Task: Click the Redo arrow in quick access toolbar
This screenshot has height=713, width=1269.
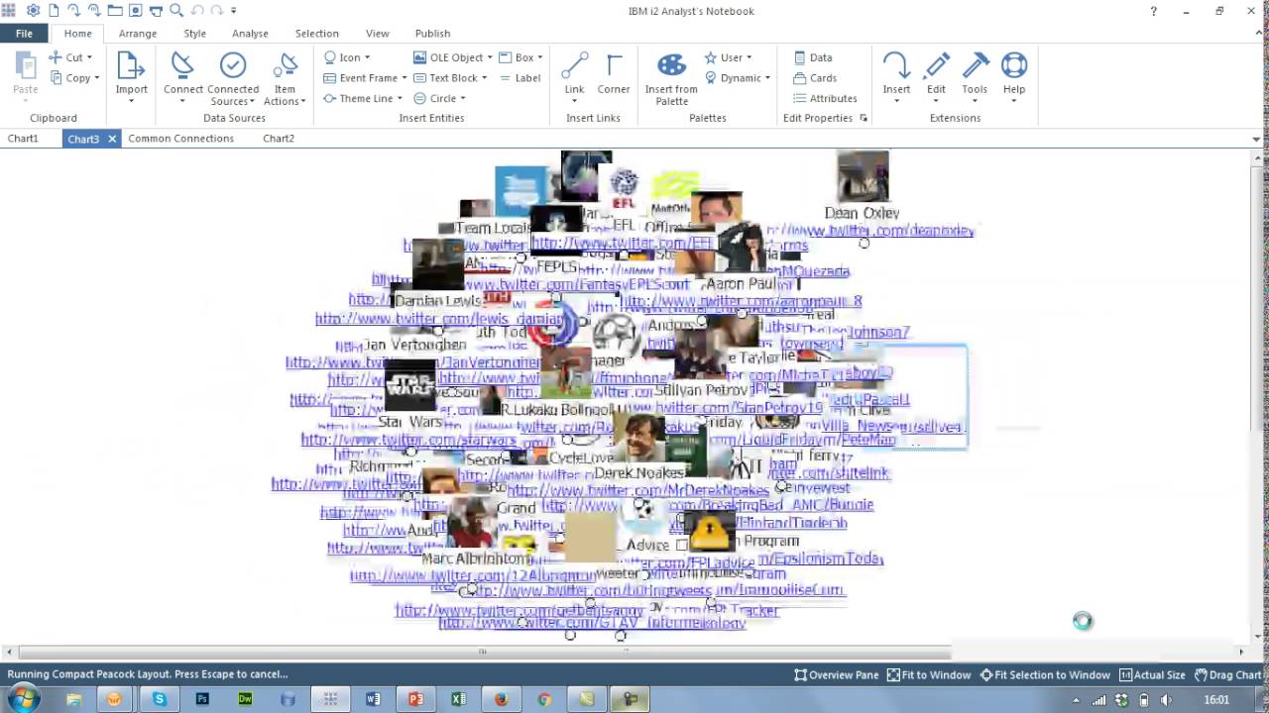Action: coord(216,11)
